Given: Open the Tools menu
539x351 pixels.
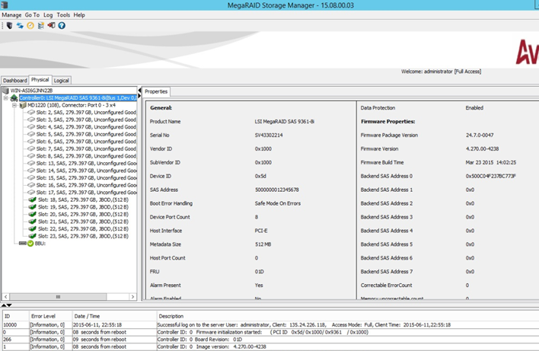Looking at the screenshot, I should point(63,14).
